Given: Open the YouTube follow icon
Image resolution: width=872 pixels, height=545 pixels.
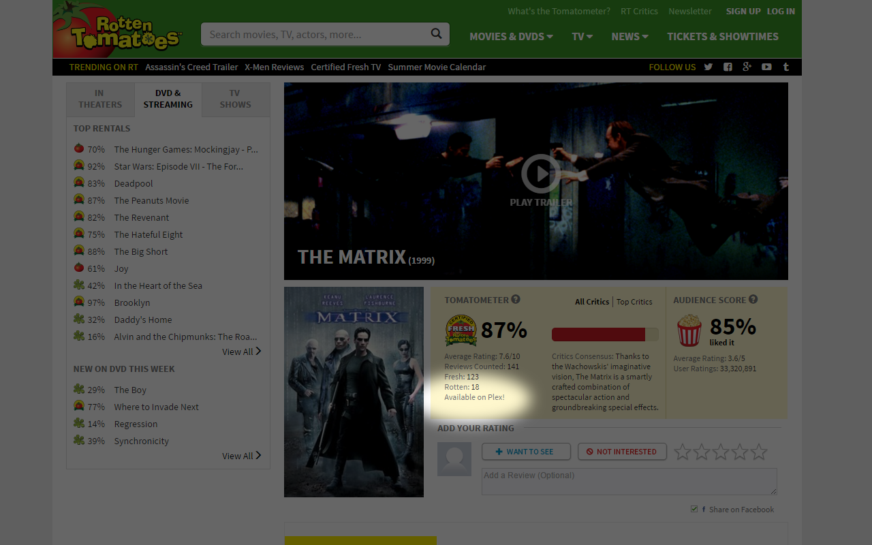Looking at the screenshot, I should [x=766, y=67].
